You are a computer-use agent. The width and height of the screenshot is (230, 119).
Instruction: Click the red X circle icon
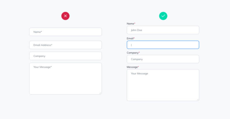pos(66,16)
